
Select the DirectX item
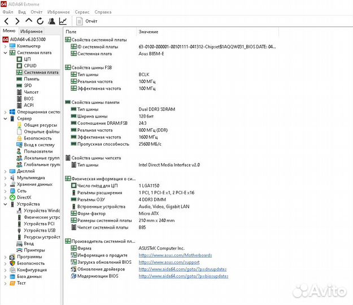point(24,198)
